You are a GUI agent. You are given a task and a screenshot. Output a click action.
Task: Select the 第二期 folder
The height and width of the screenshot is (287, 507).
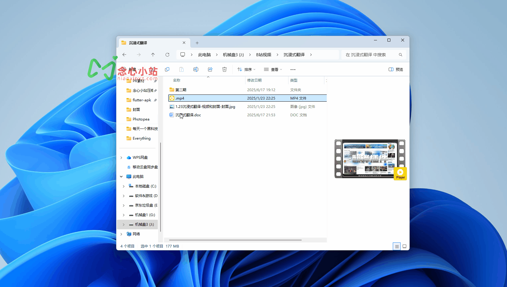(x=248, y=90)
